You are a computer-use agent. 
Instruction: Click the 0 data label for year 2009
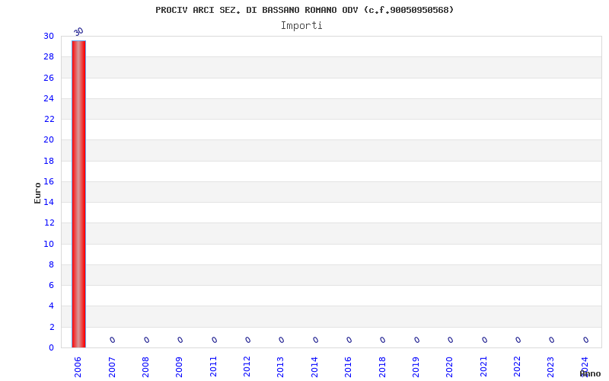[180, 340]
